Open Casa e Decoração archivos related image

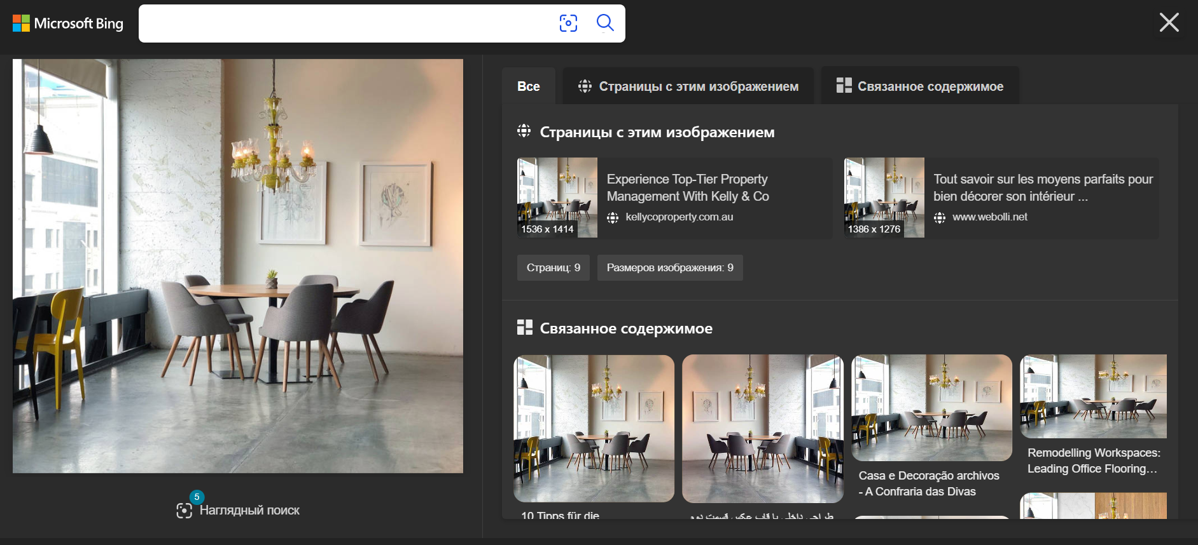point(931,408)
